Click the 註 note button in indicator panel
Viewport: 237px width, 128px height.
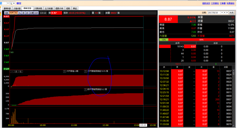21,72
